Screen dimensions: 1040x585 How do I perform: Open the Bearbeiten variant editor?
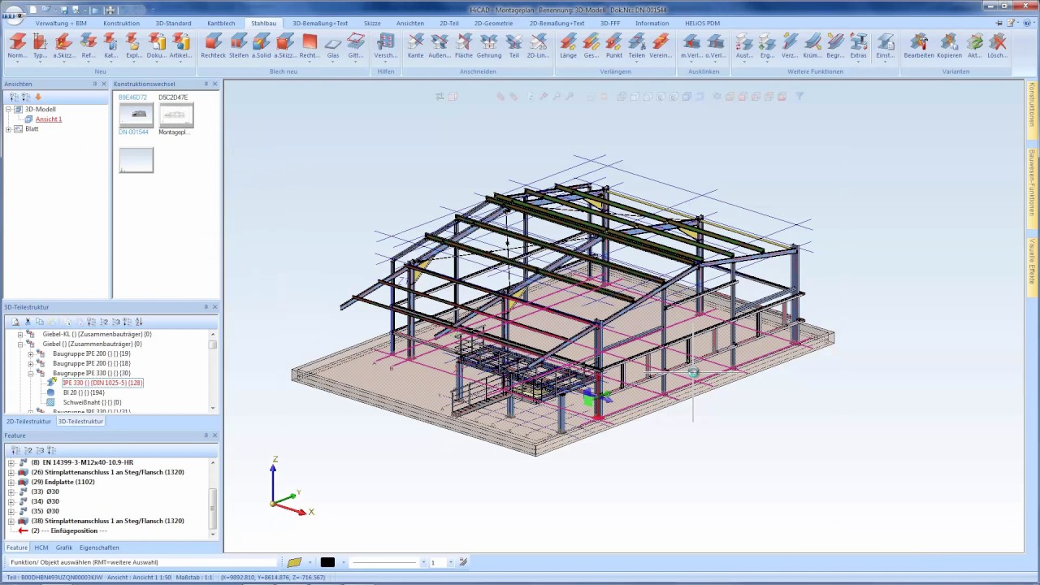(919, 45)
